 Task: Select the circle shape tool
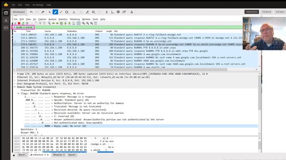(x=67, y=12)
